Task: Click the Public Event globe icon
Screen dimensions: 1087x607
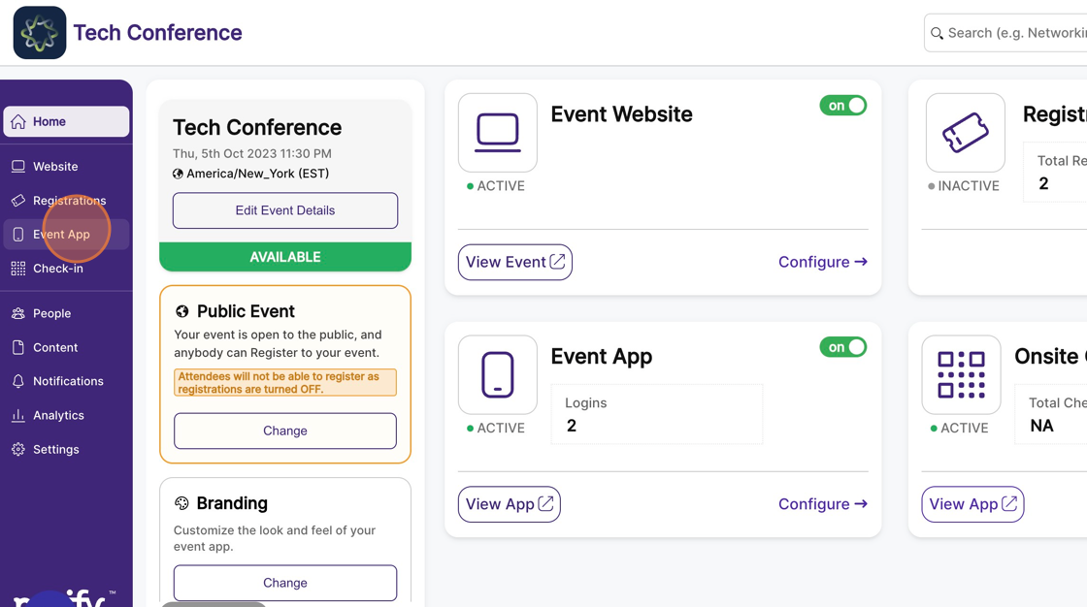Action: tap(181, 311)
